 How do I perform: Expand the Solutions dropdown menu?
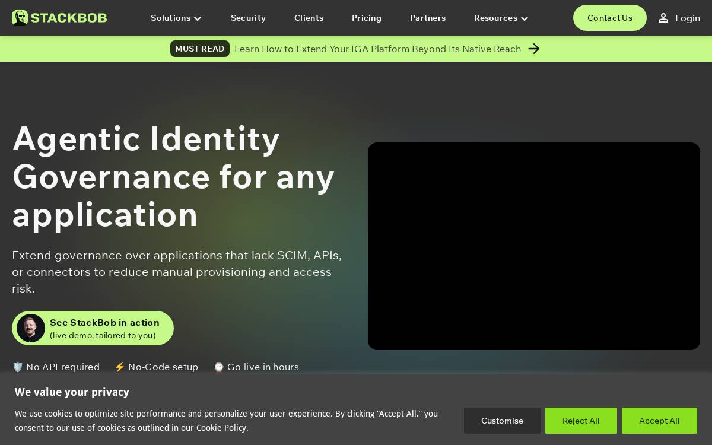[176, 18]
